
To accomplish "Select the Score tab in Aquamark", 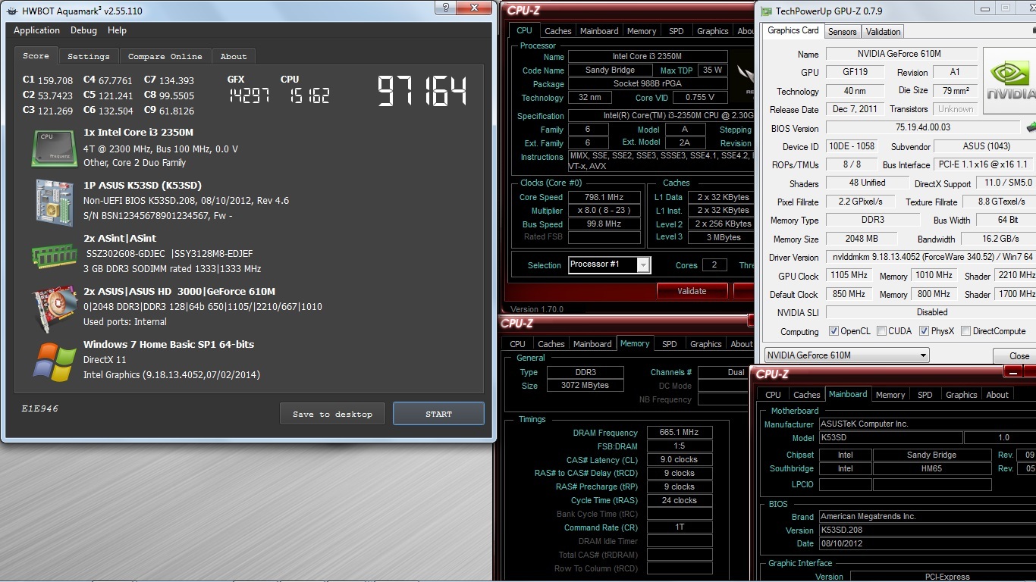I will [36, 55].
